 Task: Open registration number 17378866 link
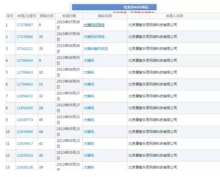pyautogui.click(x=25, y=37)
